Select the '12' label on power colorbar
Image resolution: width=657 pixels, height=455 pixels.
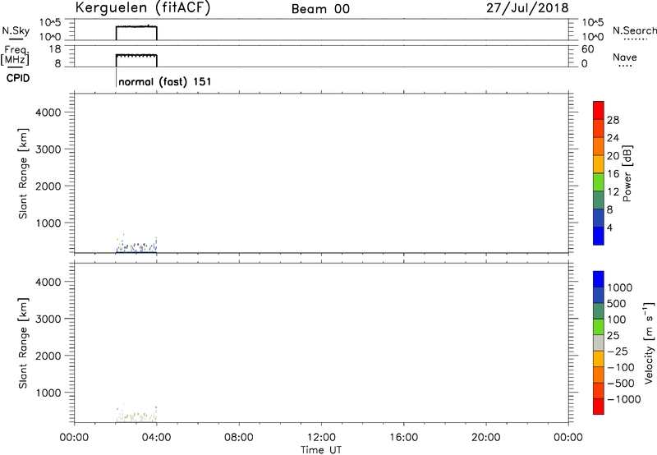pos(613,192)
